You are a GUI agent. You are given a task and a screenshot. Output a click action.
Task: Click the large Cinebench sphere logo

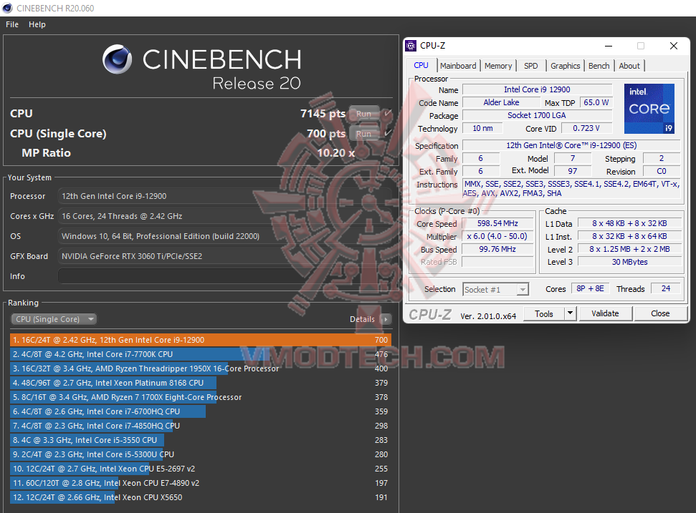coord(117,59)
